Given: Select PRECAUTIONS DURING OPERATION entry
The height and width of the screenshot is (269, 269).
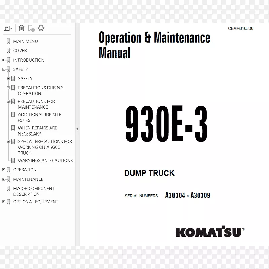Looking at the screenshot, I should pyautogui.click(x=40, y=90).
